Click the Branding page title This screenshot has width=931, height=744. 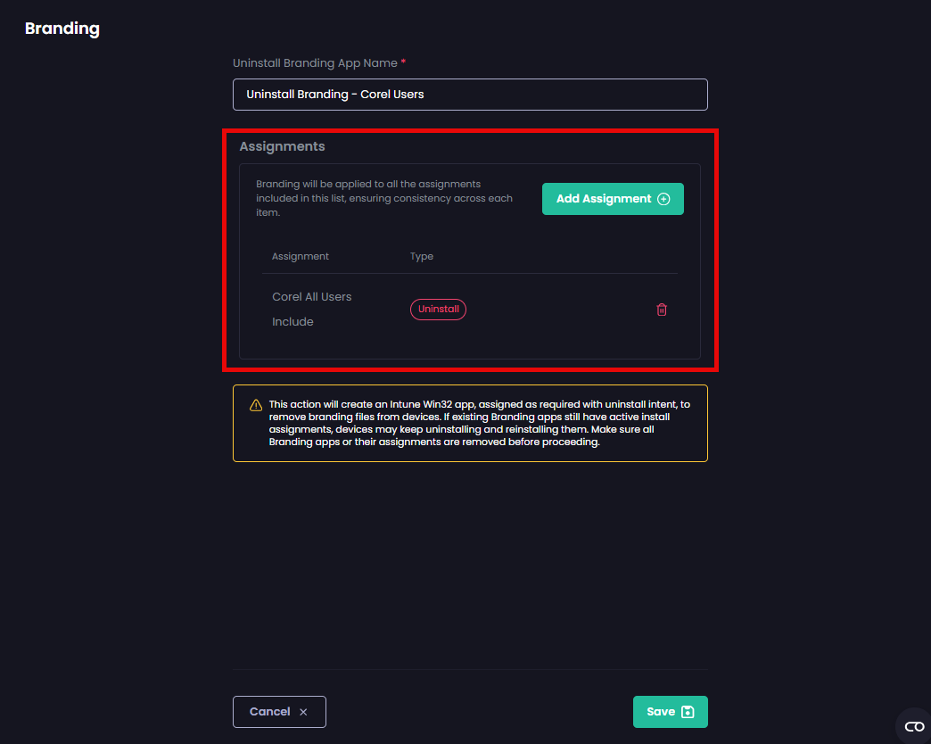pyautogui.click(x=62, y=29)
